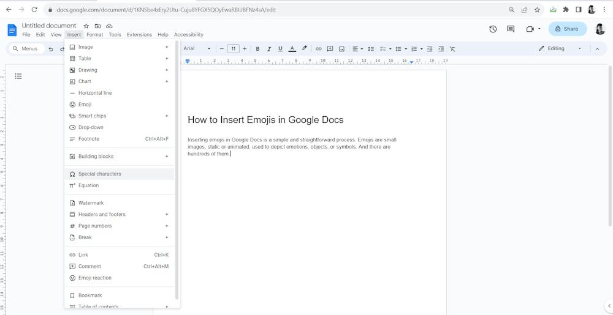Click the clear formatting icon
The image size is (613, 315).
click(x=452, y=49)
